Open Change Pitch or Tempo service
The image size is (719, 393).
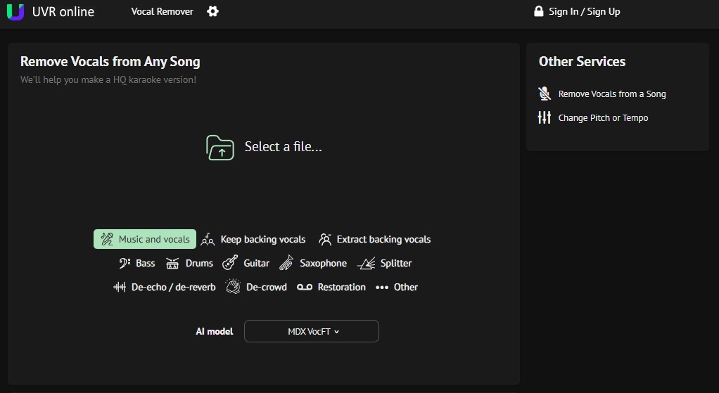603,118
